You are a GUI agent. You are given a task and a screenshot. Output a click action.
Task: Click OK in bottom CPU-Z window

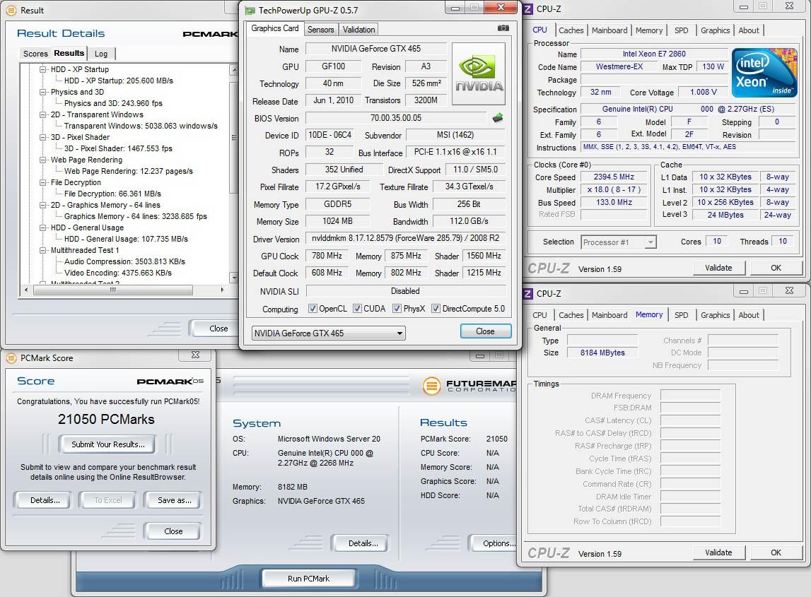pyautogui.click(x=776, y=552)
